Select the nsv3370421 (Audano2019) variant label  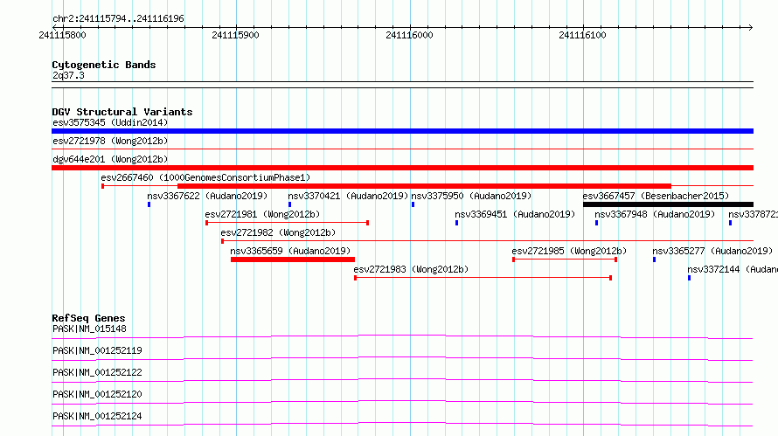pyautogui.click(x=348, y=196)
